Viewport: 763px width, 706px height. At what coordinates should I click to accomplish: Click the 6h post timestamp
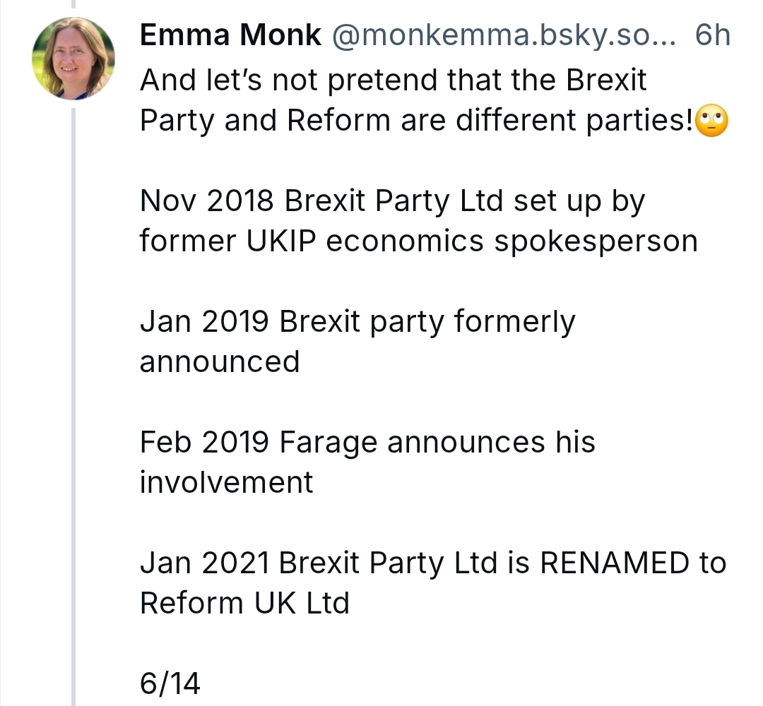[x=712, y=36]
